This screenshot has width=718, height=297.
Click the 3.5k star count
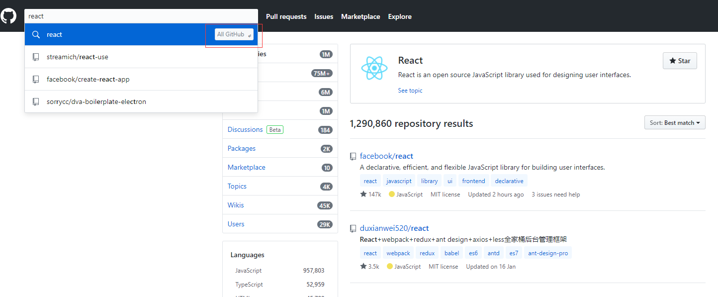tap(369, 267)
